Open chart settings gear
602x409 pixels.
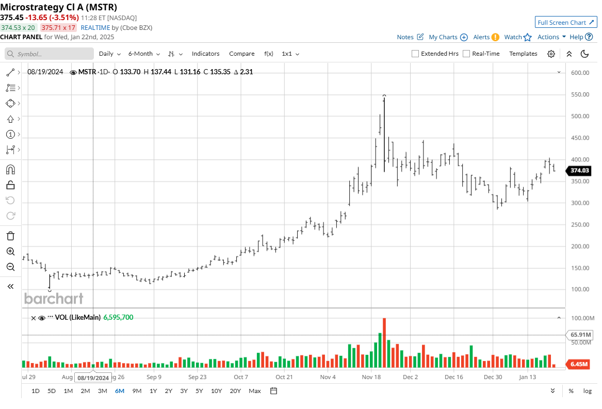click(x=551, y=54)
